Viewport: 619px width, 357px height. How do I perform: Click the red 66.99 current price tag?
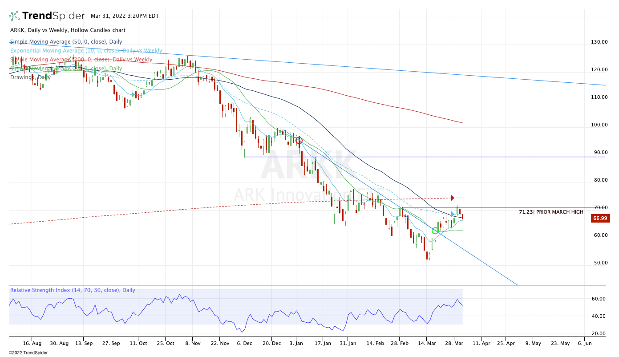pos(600,218)
